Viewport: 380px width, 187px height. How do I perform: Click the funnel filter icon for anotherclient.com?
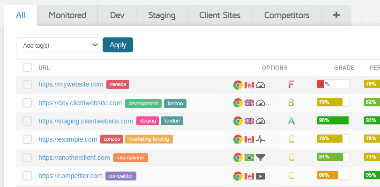pos(261,158)
